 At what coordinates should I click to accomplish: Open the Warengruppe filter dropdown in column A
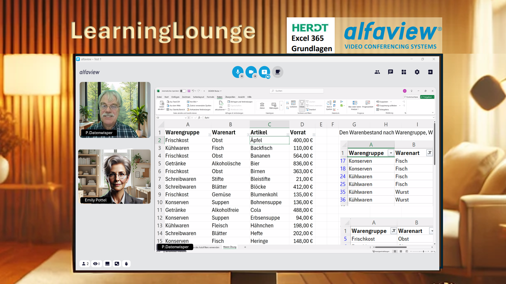210,135
